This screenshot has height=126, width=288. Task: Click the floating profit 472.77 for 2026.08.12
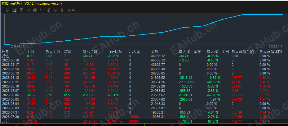pos(237,78)
